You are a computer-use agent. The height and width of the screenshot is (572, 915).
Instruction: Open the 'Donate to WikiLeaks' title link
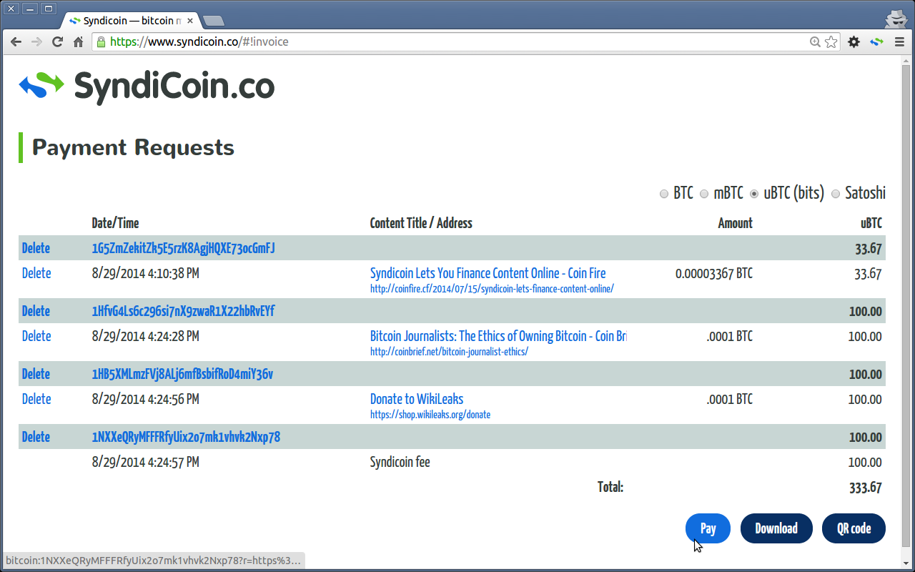(x=417, y=399)
